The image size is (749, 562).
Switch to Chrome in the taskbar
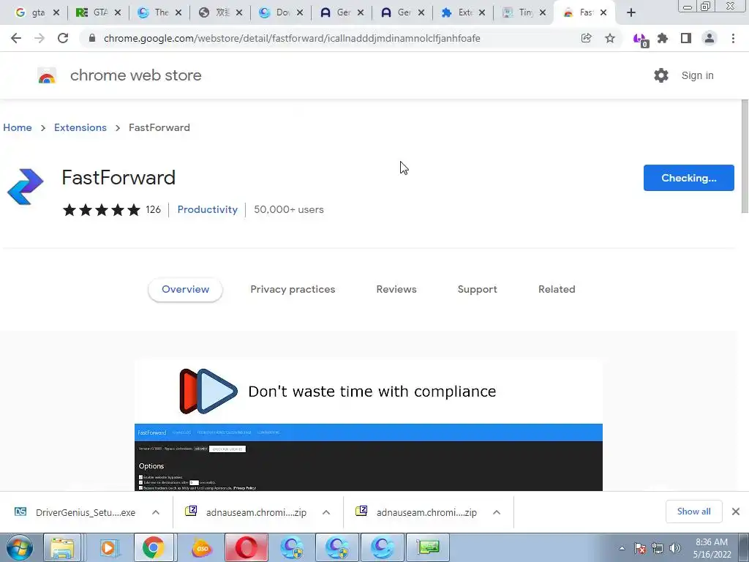point(153,547)
